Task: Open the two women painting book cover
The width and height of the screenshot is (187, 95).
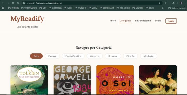Action: coord(158,80)
